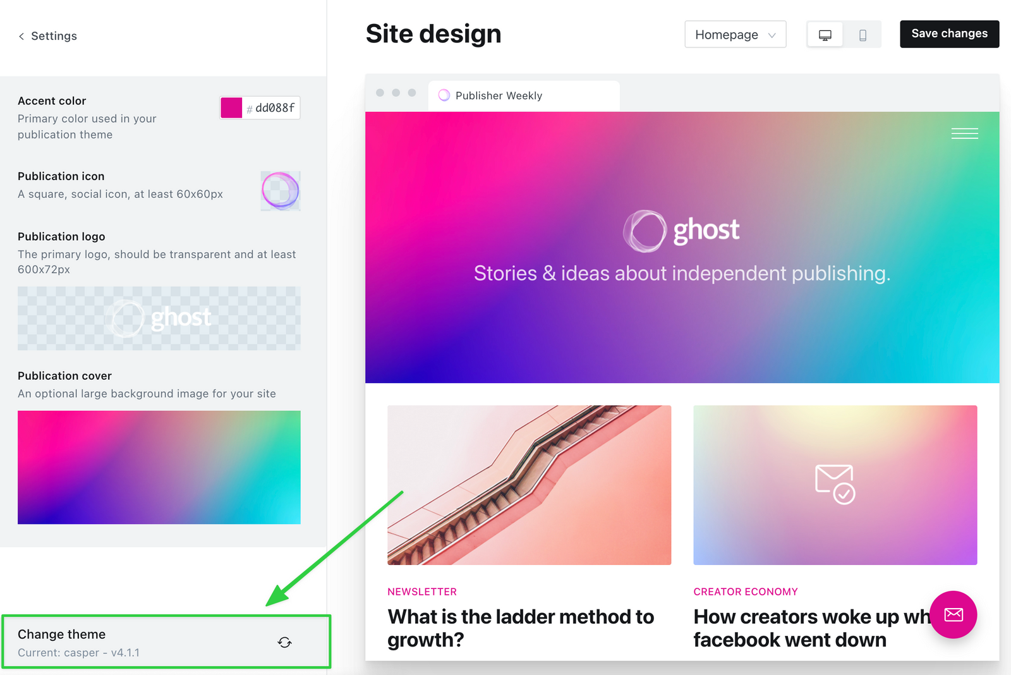Viewport: 1011px width, 675px height.
Task: Open the accent color swatch picker
Action: click(x=231, y=108)
